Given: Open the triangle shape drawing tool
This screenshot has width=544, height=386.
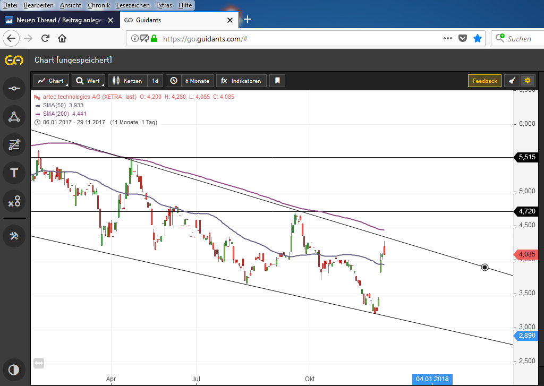Looking at the screenshot, I should point(14,116).
